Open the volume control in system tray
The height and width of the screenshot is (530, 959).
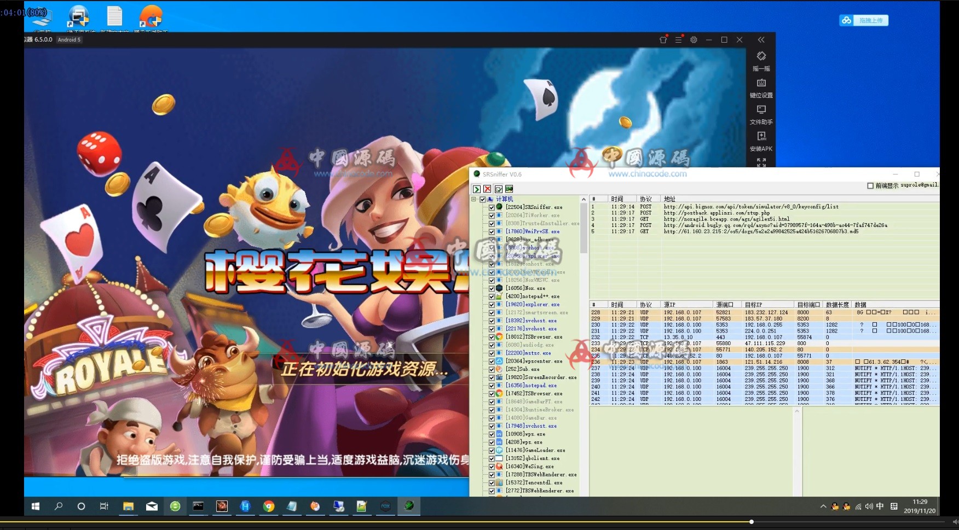click(869, 506)
